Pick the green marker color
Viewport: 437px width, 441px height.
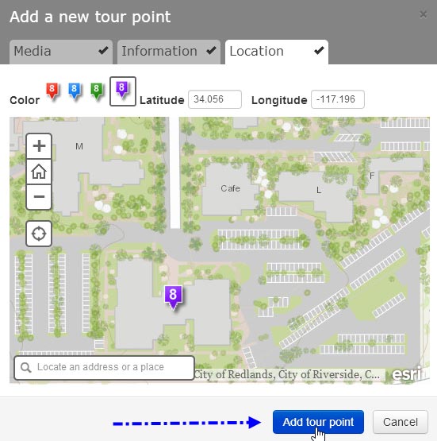(x=97, y=91)
